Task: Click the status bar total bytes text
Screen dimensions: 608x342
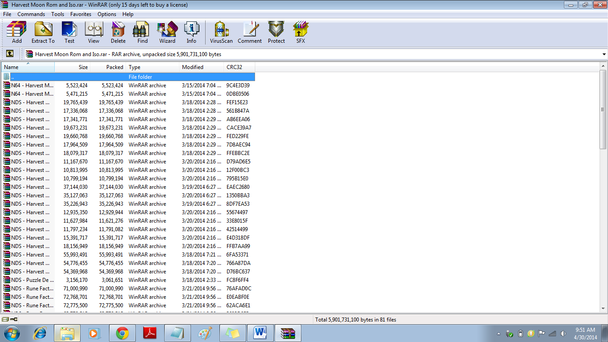Action: click(356, 320)
